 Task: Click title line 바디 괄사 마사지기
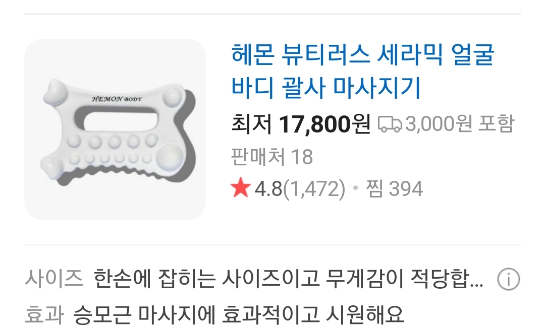(x=326, y=87)
